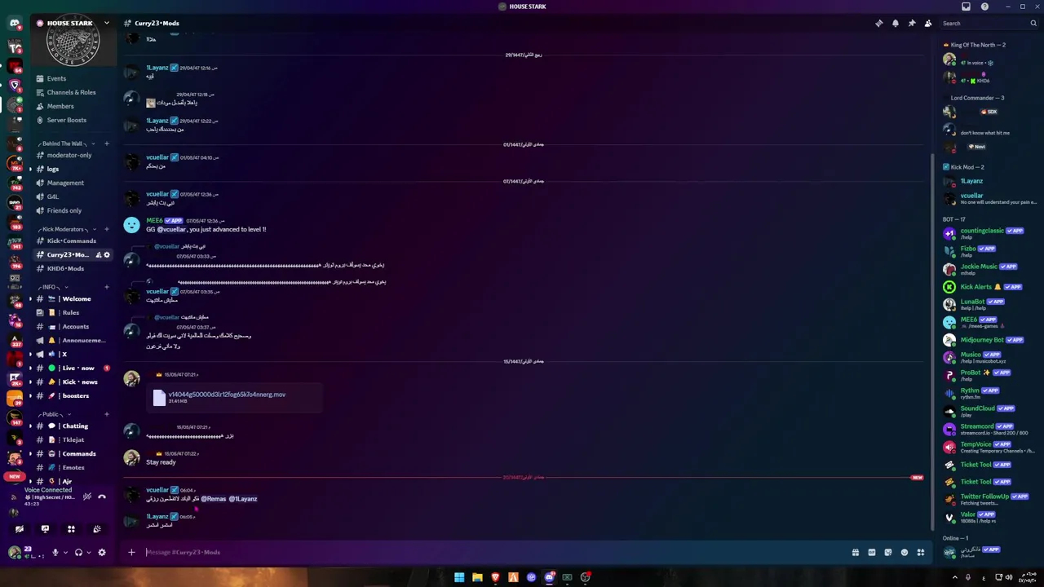Click the Discord home icon in the server rail
The width and height of the screenshot is (1044, 587).
click(15, 24)
